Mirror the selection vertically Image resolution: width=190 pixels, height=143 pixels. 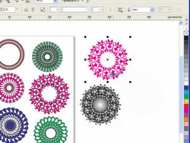click(x=33, y=10)
